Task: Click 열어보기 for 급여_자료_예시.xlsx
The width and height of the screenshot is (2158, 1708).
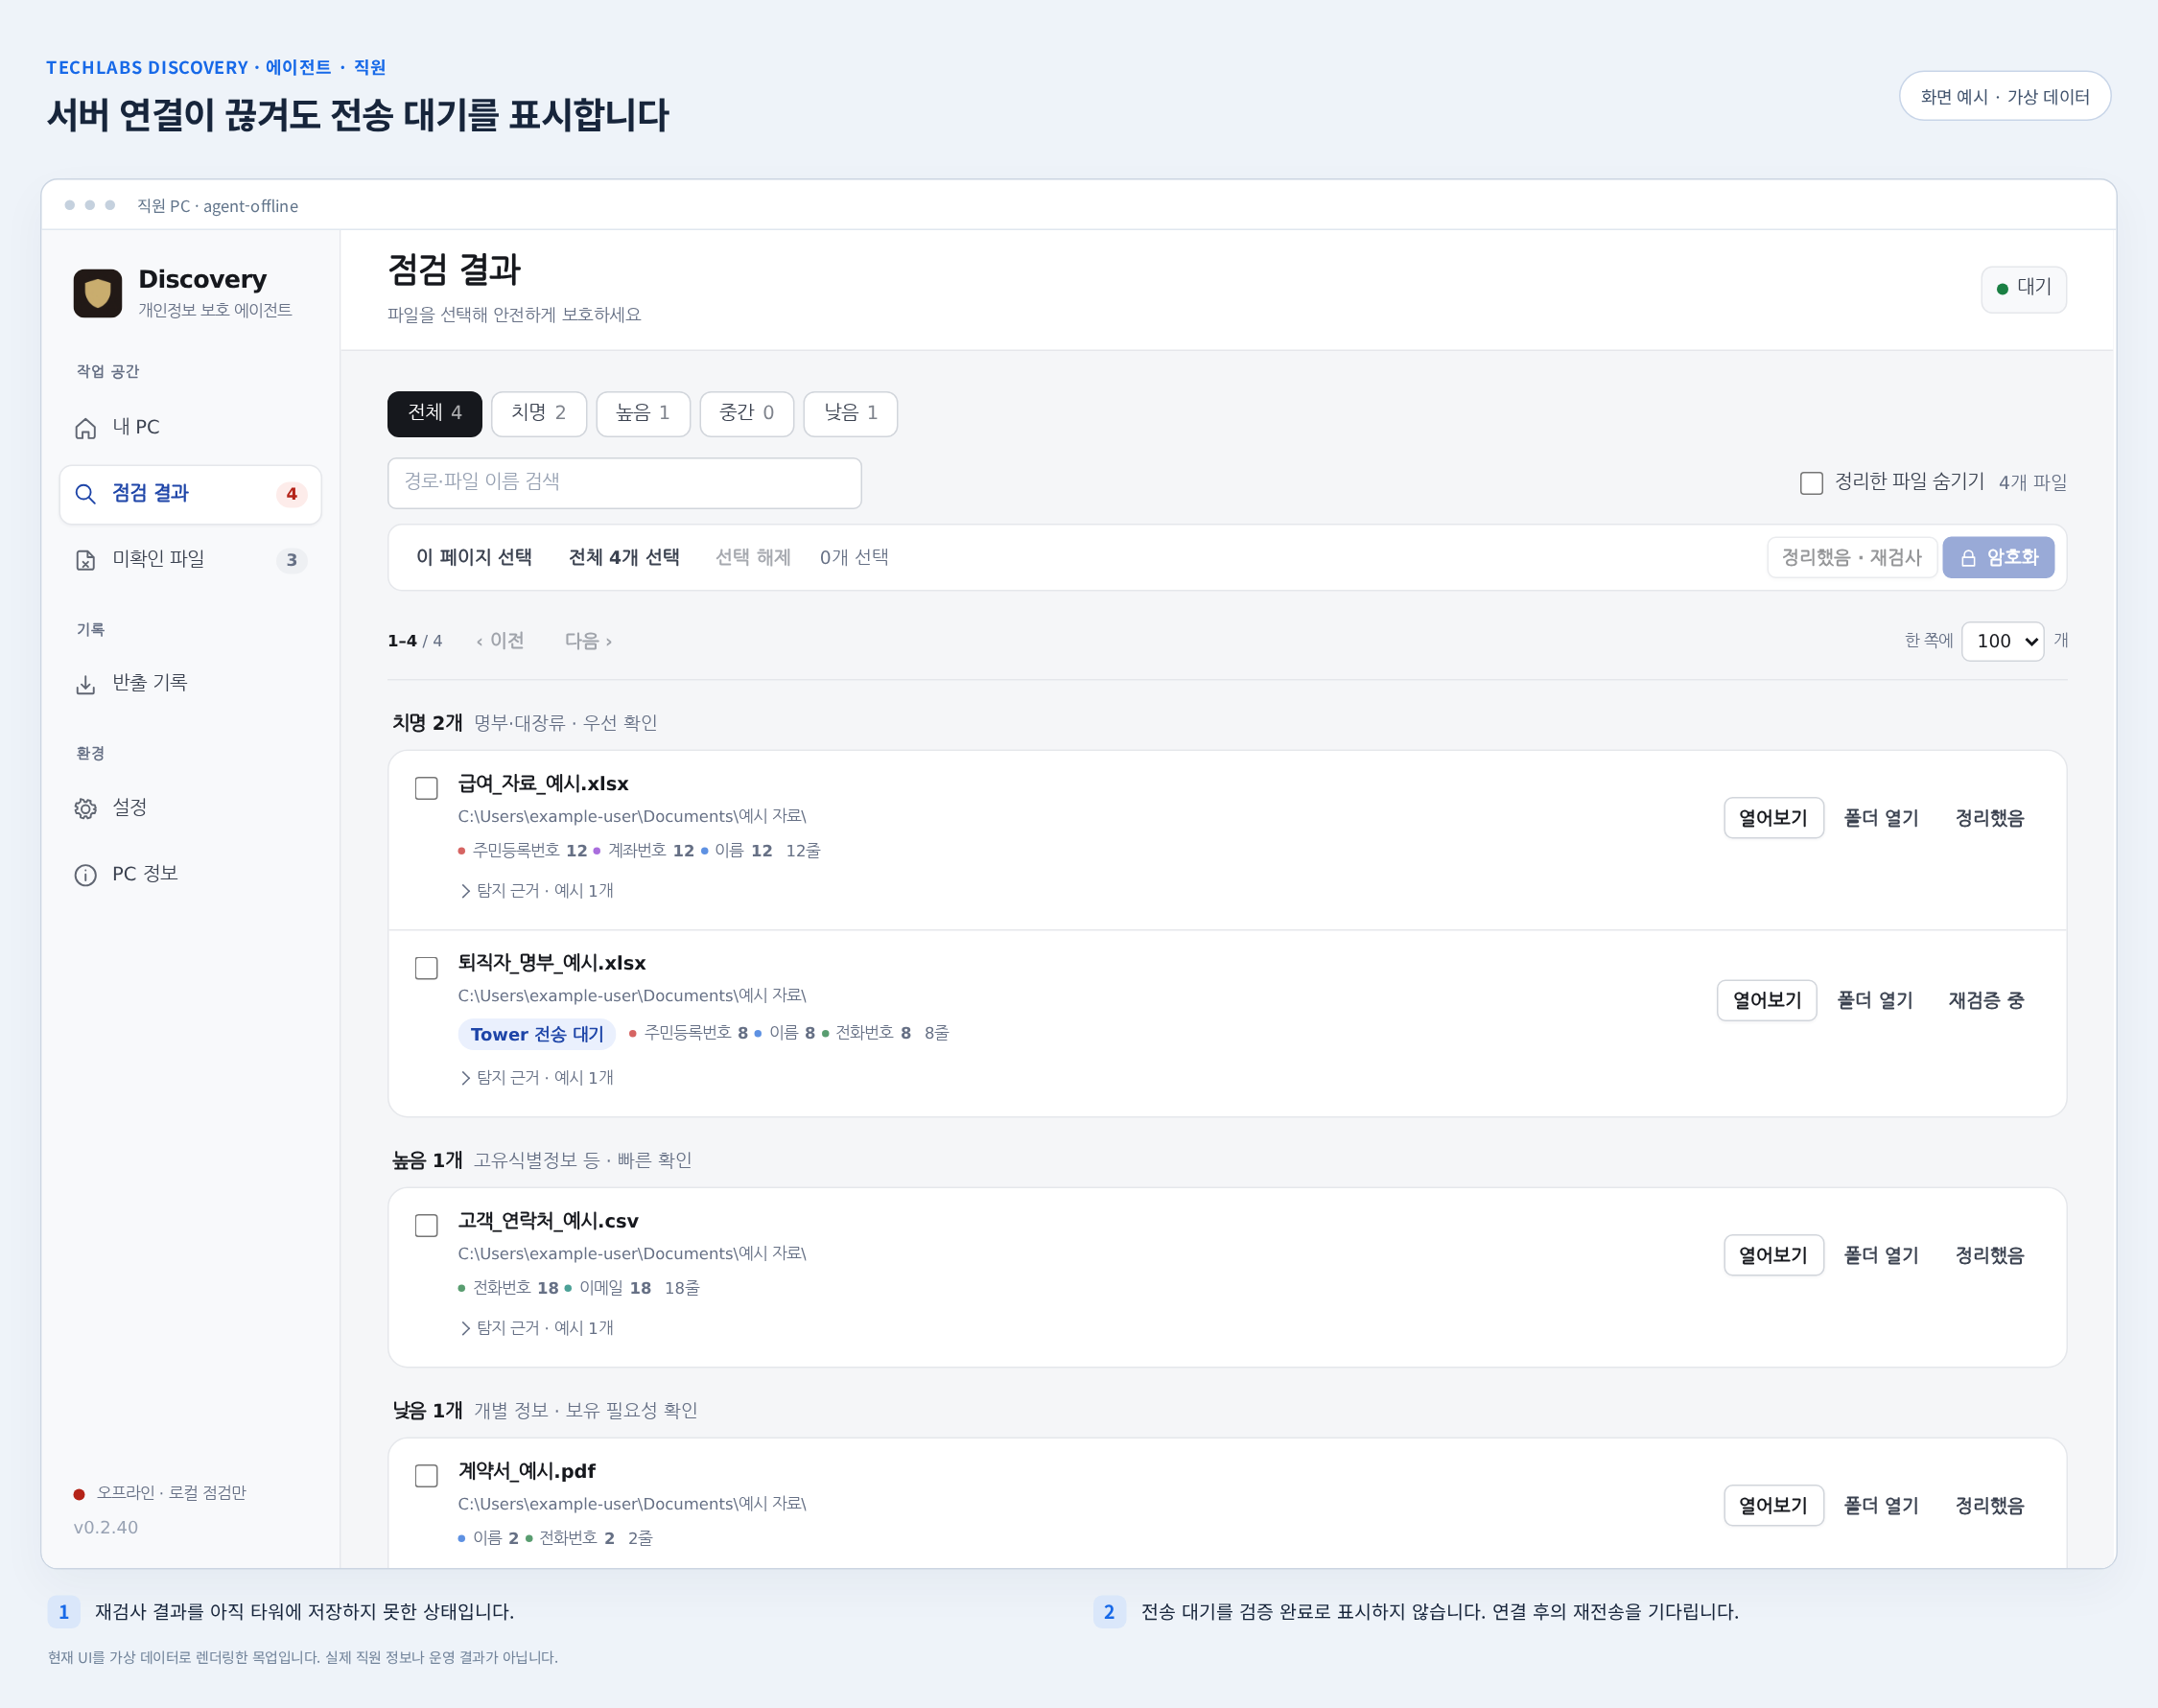Action: [x=1773, y=818]
